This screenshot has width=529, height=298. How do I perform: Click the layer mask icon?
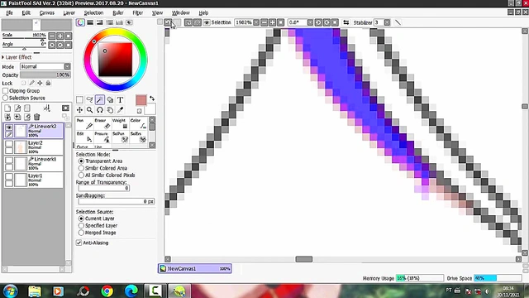65,108
